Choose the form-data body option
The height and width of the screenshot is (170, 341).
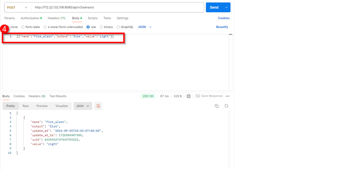[x=23, y=27]
